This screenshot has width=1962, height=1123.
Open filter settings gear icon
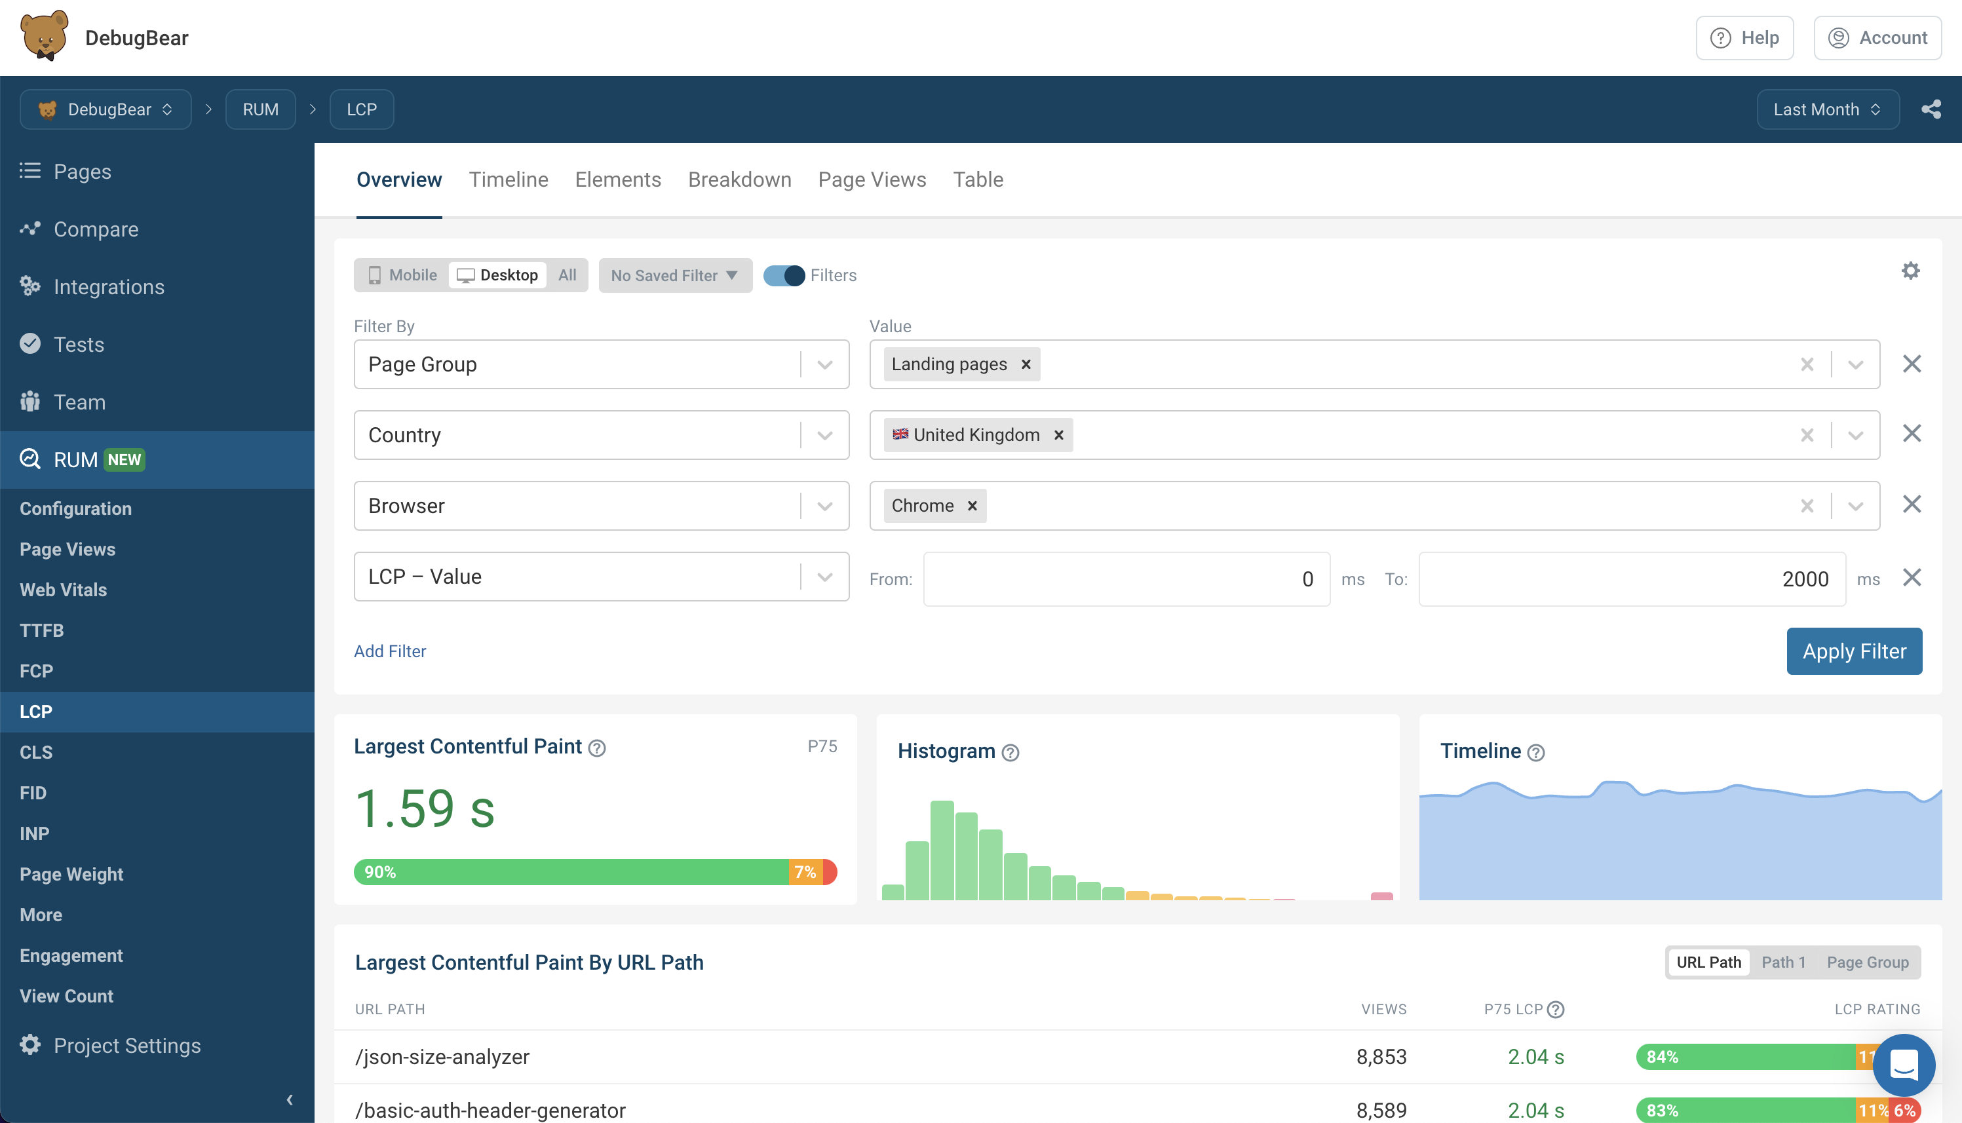point(1910,271)
